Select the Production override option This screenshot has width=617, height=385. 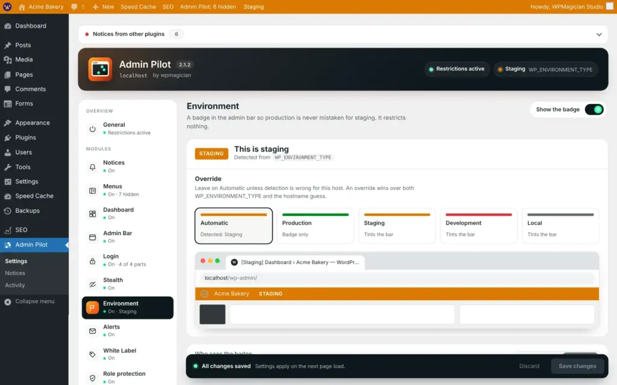pos(315,226)
